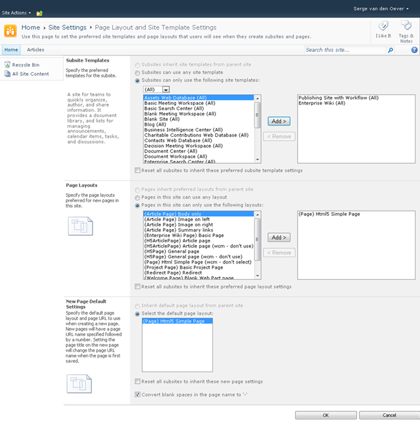Open the Serge van den Oever user menu
Image resolution: width=420 pixels, height=439 pixels.
381,9
